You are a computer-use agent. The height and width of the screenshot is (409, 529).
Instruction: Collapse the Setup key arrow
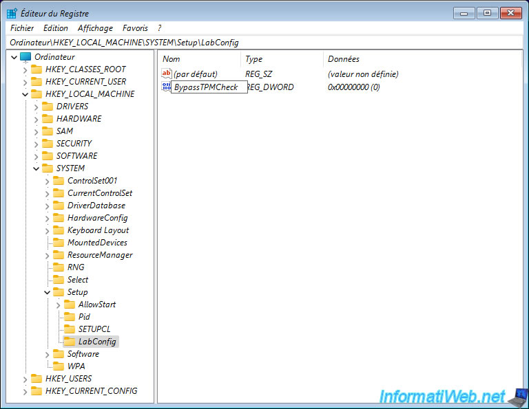click(48, 293)
